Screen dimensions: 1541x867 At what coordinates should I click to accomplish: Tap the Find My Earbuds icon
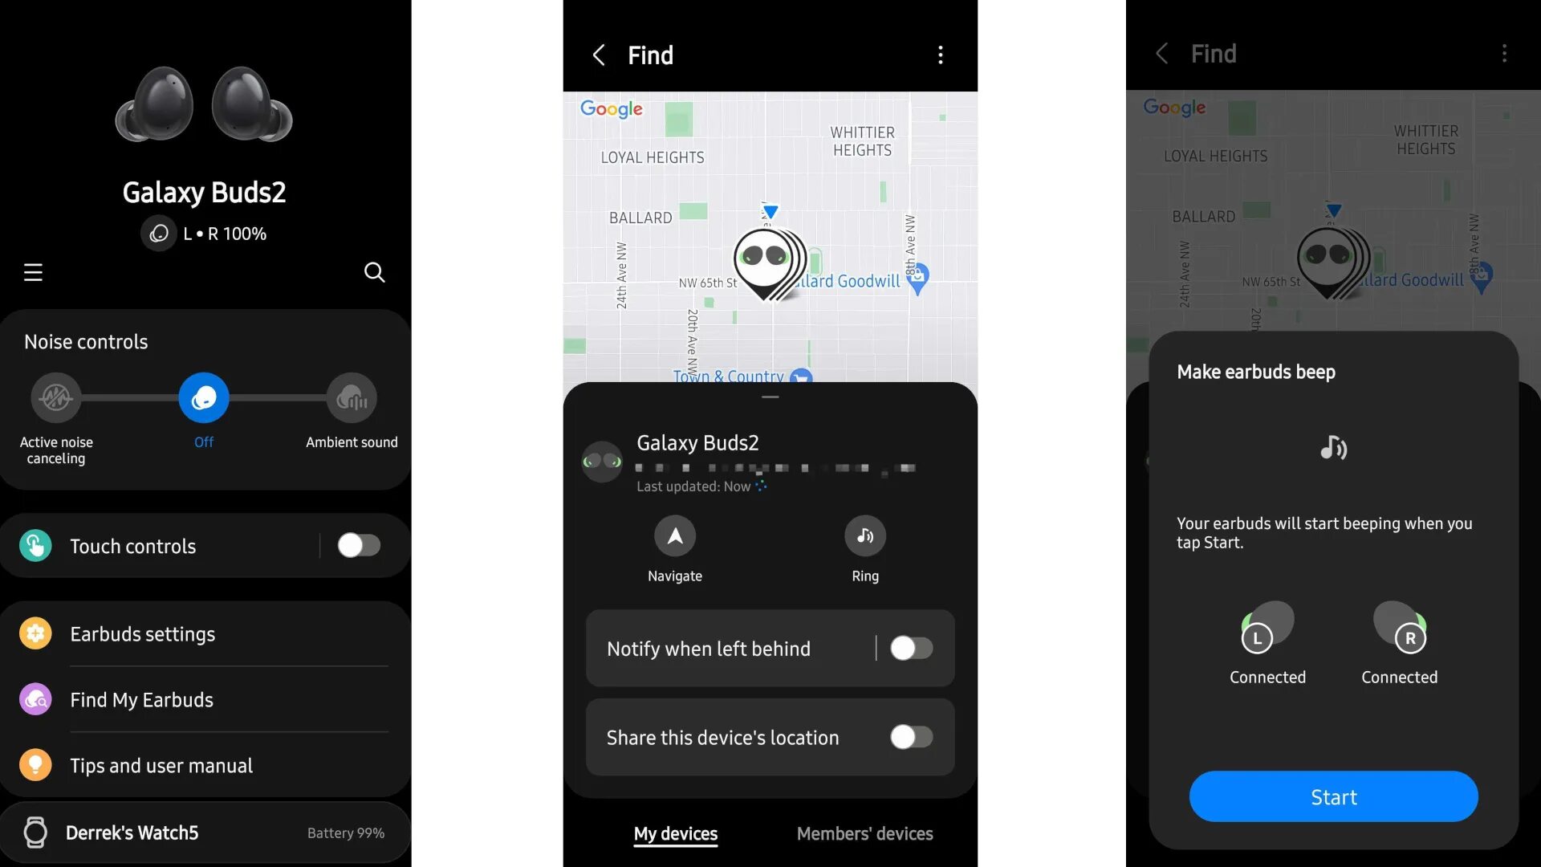click(x=35, y=698)
